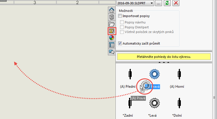Click the browse ellipsis button
The width and height of the screenshot is (217, 119).
[x=159, y=3]
